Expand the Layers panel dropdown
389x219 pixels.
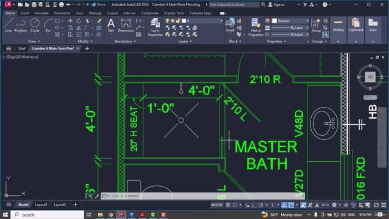point(185,41)
